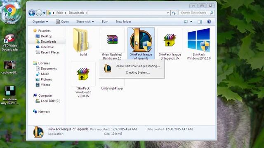Select the UnityWebPlayer file
Screen dimensions: 264x148
pos(112,88)
